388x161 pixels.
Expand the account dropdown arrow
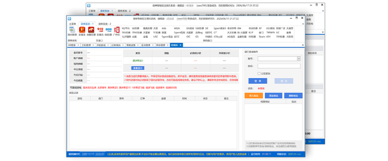tap(299, 59)
